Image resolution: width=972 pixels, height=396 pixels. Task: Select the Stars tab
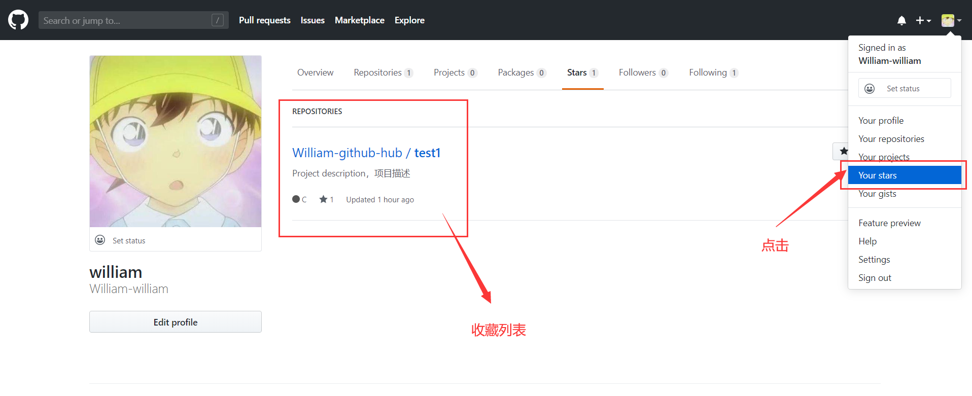582,73
